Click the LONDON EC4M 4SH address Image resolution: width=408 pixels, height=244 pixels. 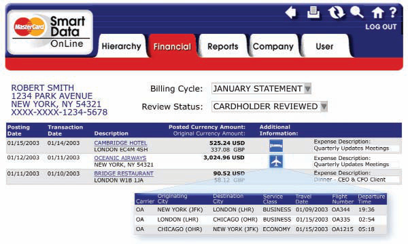point(121,150)
